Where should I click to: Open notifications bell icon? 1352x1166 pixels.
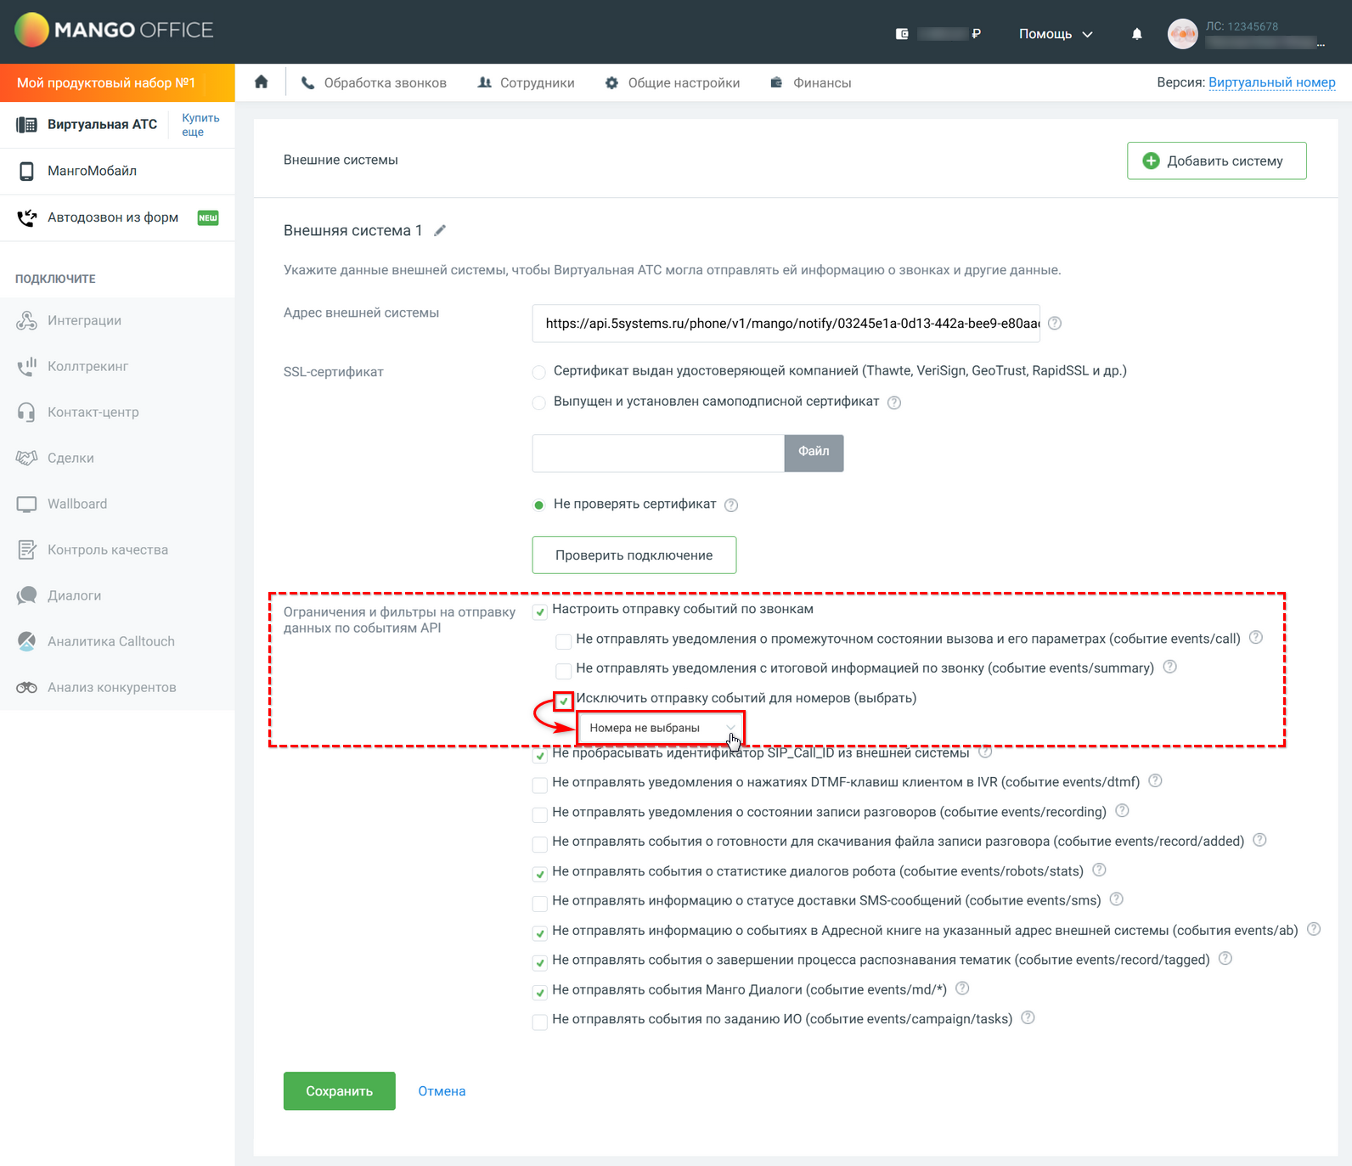tap(1136, 34)
